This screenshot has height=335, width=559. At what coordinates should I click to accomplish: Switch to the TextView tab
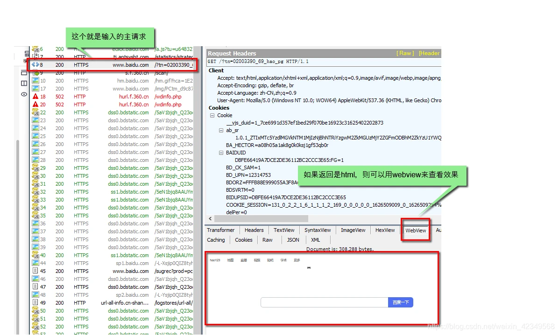284,230
